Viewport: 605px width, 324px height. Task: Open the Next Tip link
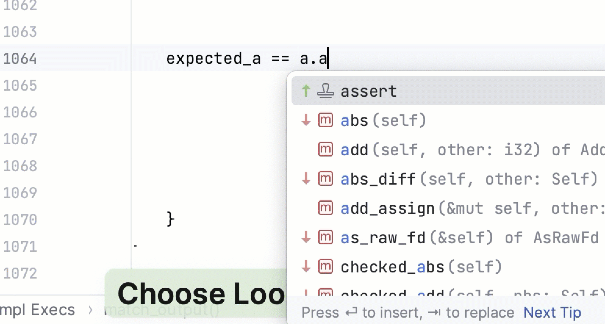click(x=552, y=312)
